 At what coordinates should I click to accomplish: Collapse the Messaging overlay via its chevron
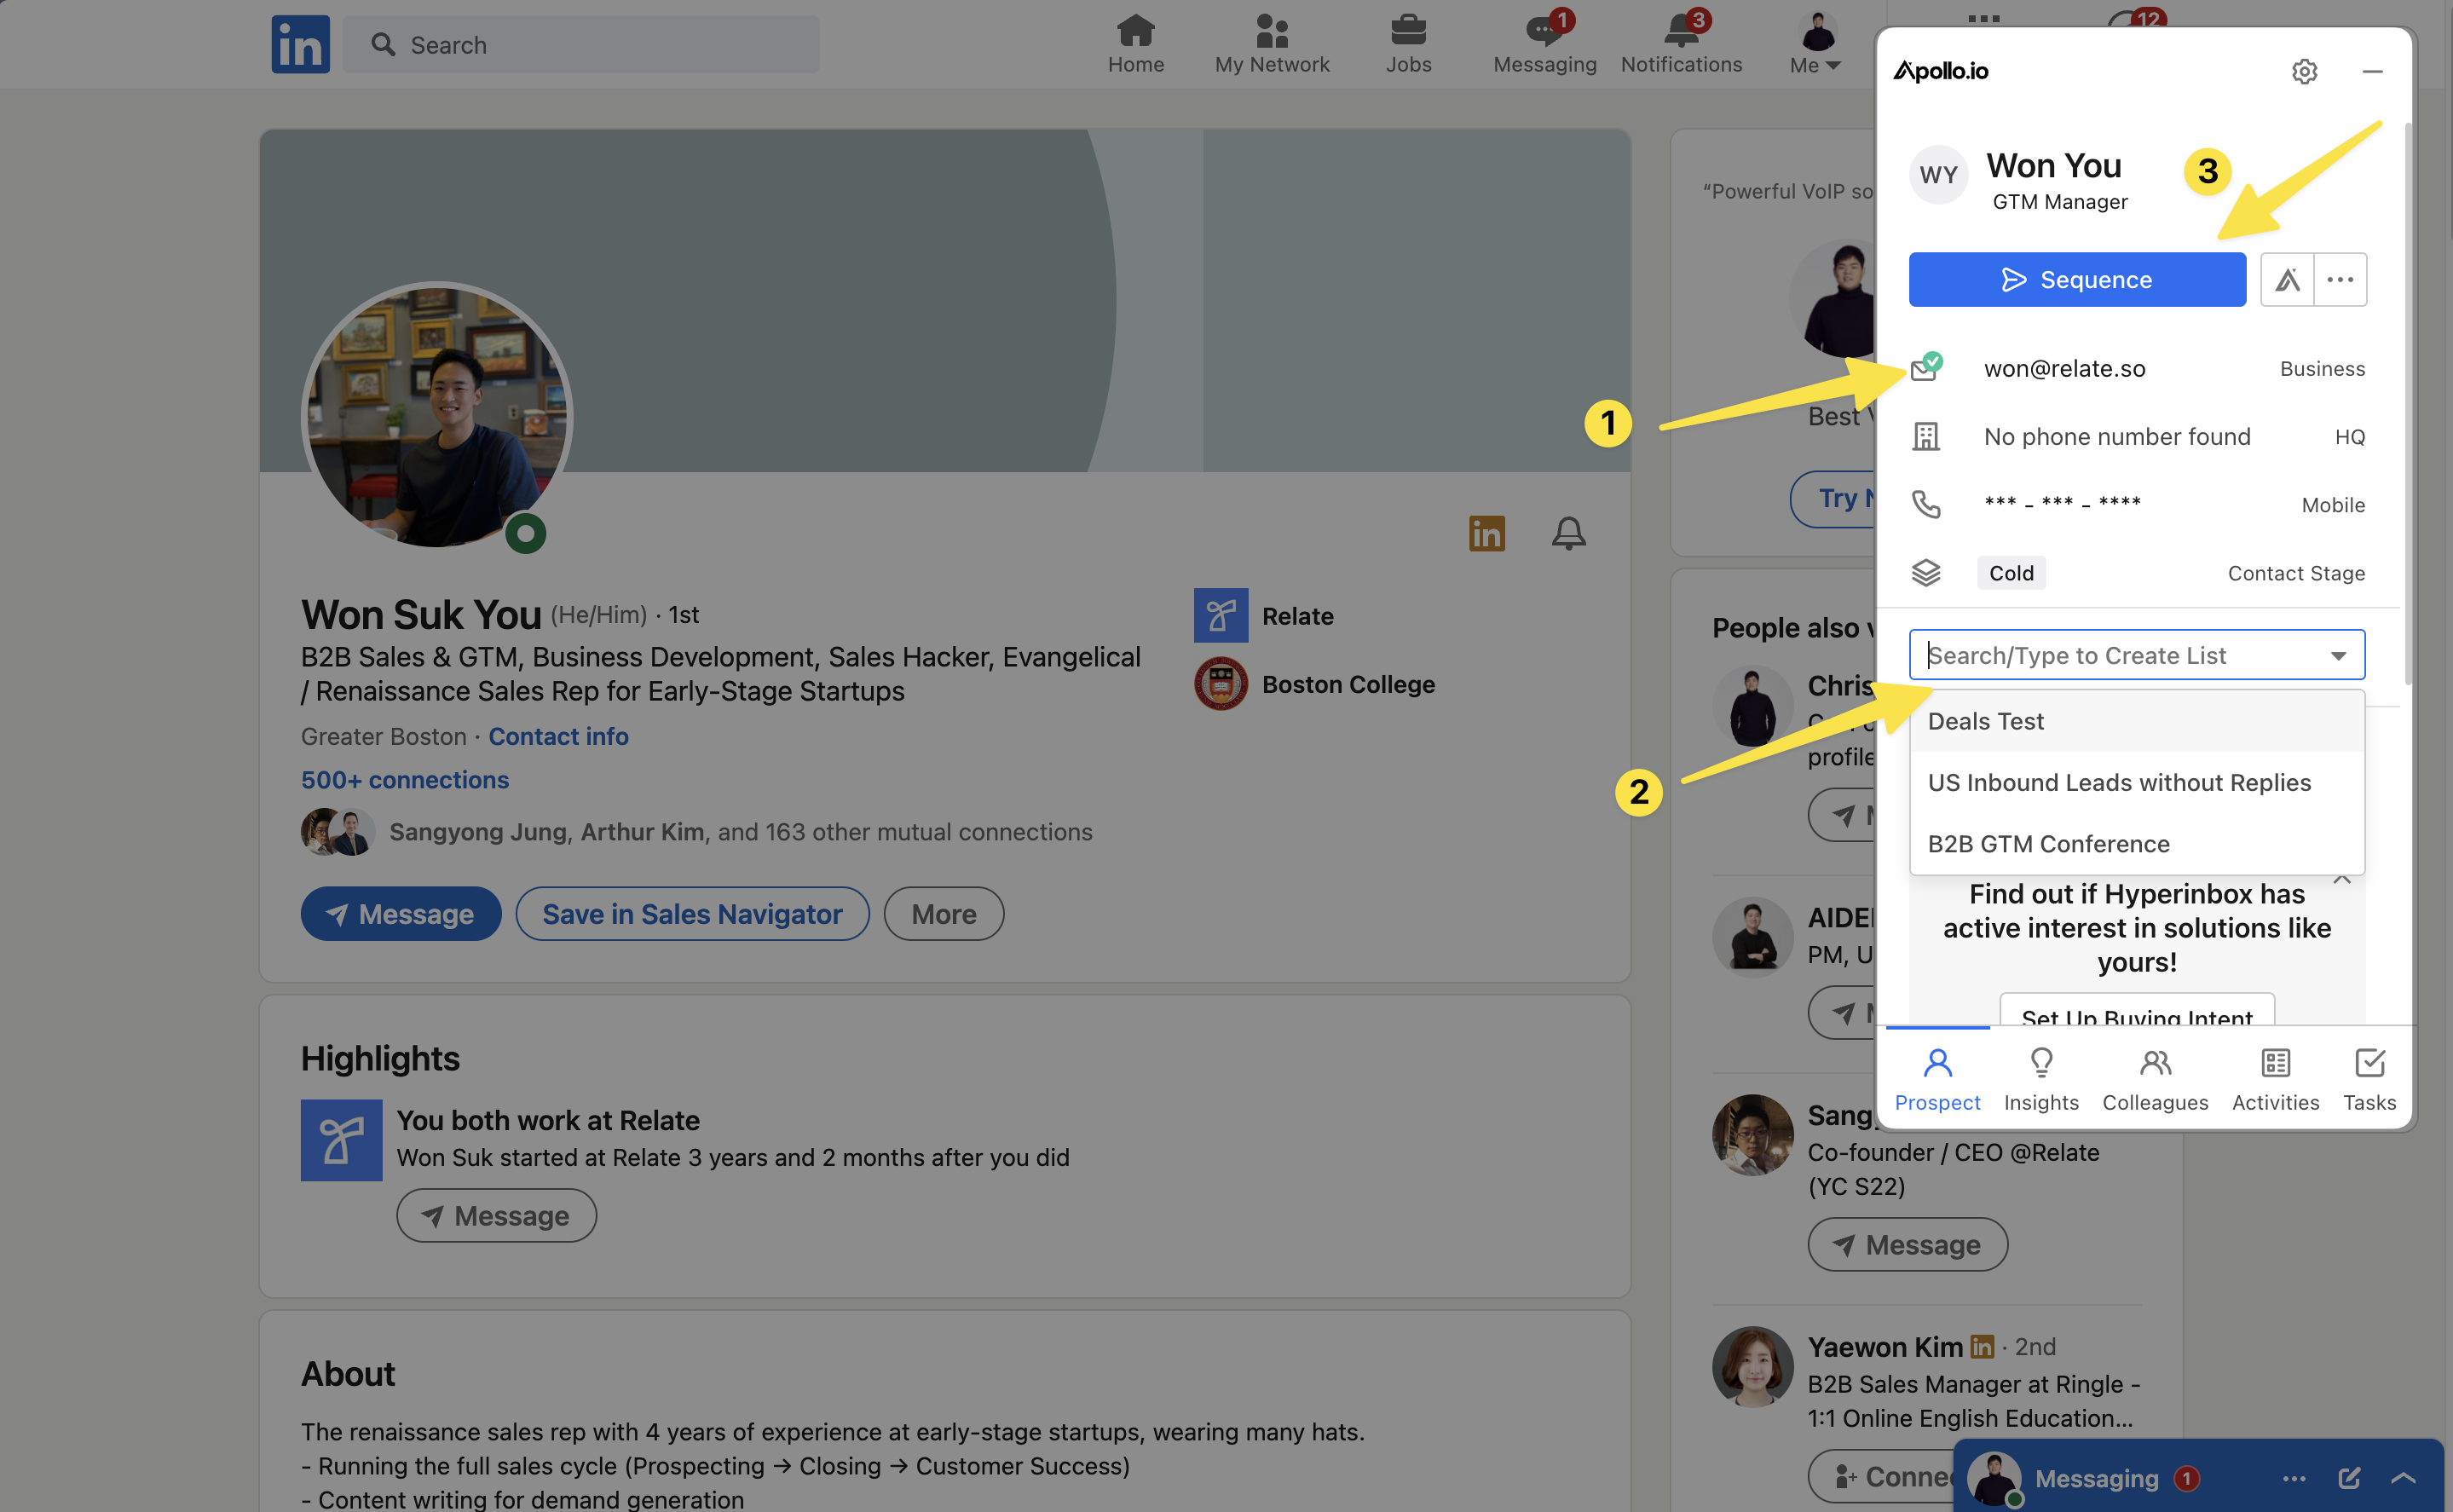(x=2401, y=1477)
